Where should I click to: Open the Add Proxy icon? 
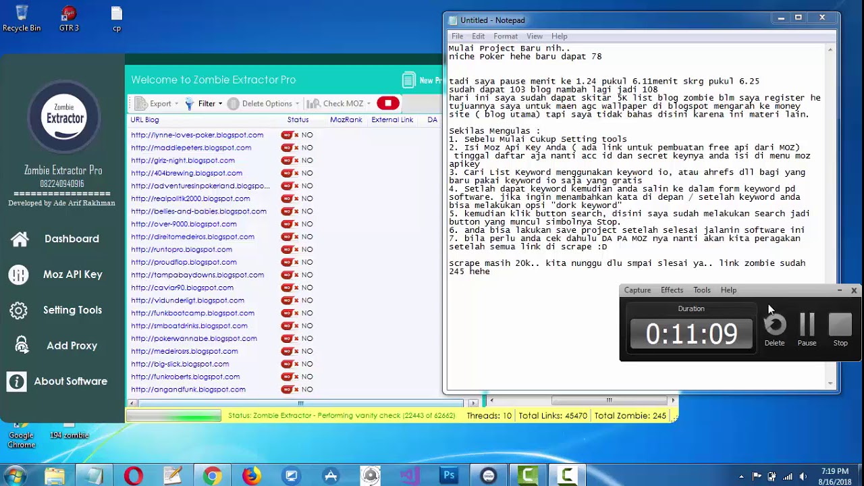click(x=22, y=346)
